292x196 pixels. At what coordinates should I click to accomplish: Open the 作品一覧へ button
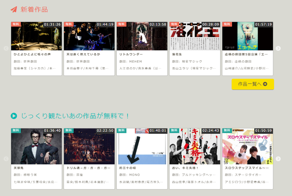coord(253,84)
